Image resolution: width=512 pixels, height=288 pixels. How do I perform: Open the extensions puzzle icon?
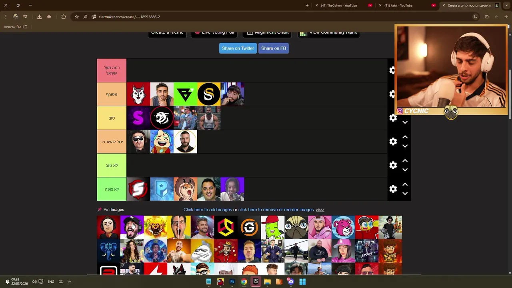pyautogui.click(x=64, y=17)
